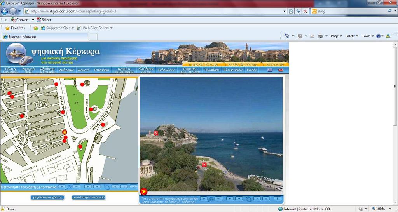Click the 'ψηφιακή Κέρκυρα' orange tab link
Viewport: 398px width, 212px height.
click(x=204, y=64)
